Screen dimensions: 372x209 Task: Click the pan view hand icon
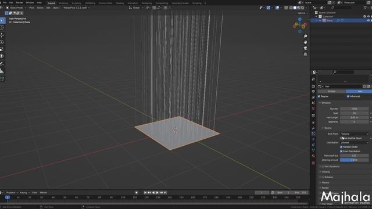(x=305, y=42)
